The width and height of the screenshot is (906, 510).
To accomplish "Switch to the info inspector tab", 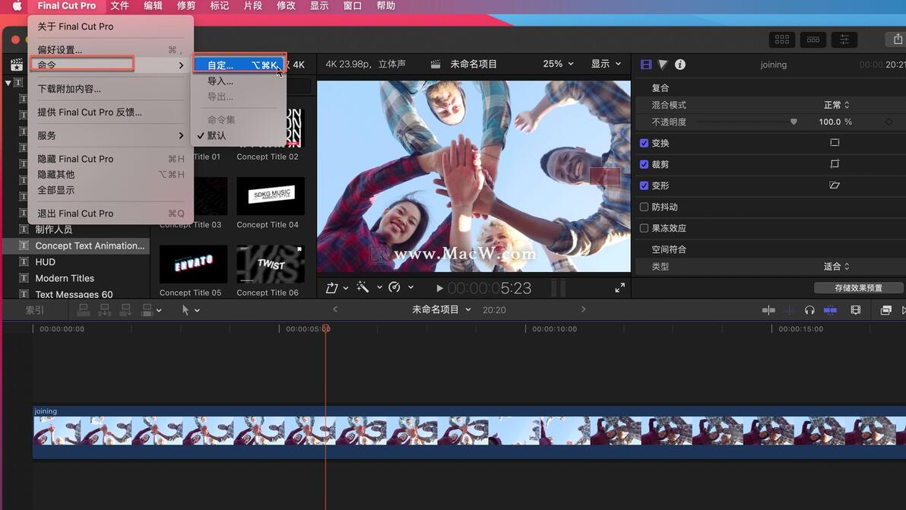I will click(x=680, y=65).
